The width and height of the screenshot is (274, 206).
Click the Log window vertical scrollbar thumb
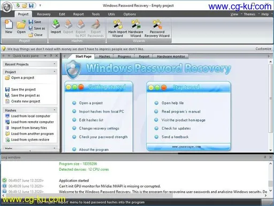tap(271, 184)
